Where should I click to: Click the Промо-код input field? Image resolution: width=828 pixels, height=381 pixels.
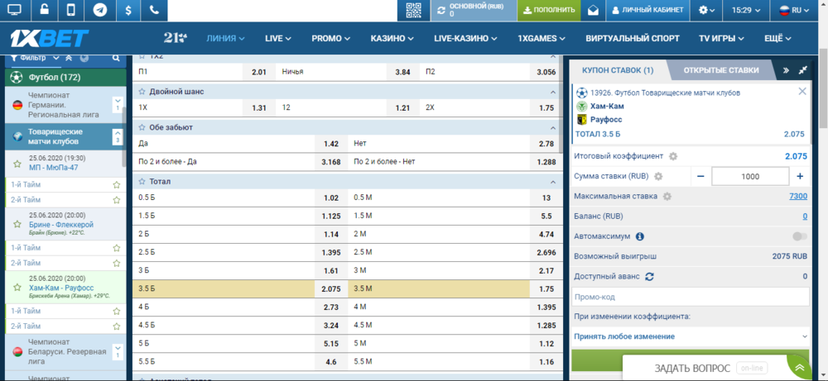click(691, 297)
